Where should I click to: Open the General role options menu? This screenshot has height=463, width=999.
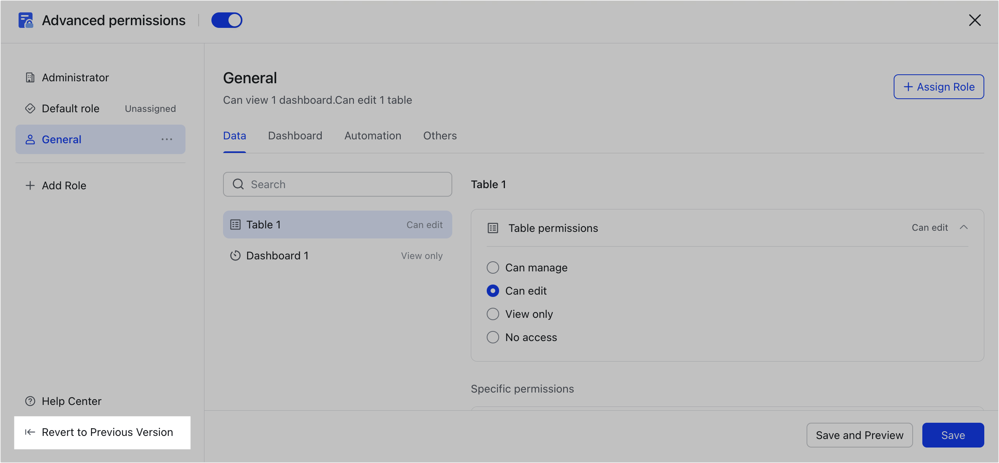(167, 139)
